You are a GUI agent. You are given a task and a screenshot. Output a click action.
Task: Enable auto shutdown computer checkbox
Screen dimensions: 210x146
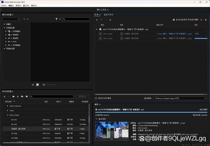tap(96, 98)
